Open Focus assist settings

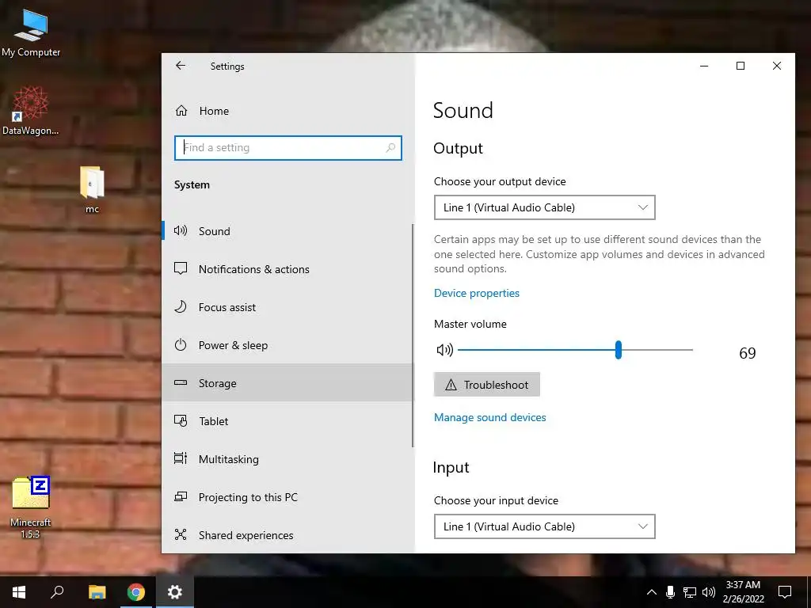pyautogui.click(x=287, y=307)
